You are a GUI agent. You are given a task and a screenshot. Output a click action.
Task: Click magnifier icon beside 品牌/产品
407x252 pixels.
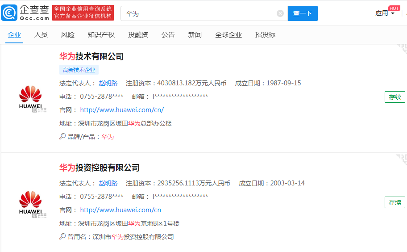point(62,137)
